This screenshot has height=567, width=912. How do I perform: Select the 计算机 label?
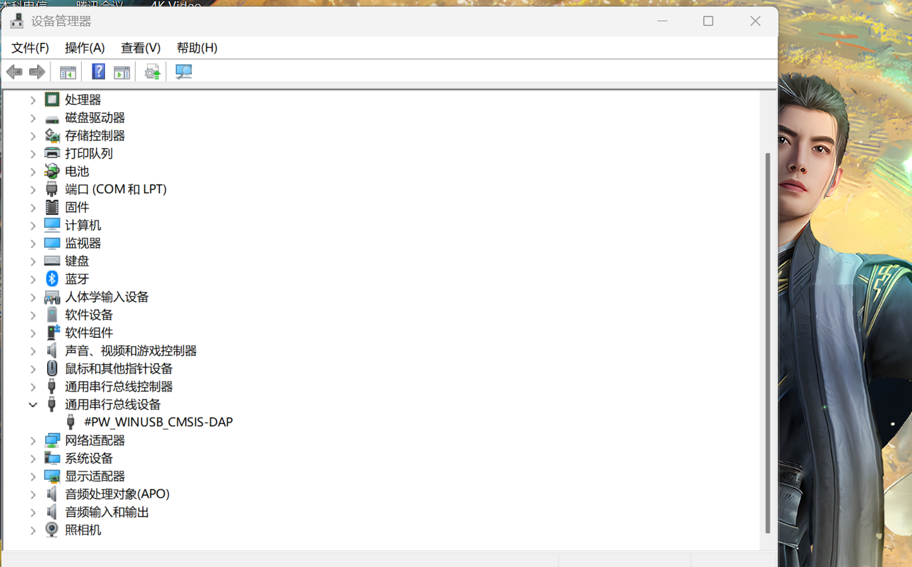point(83,225)
